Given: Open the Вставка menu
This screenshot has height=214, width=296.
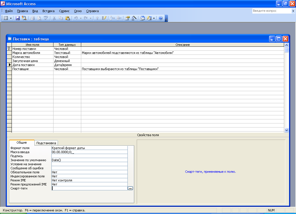Looking at the screenshot, I should click(x=48, y=11).
